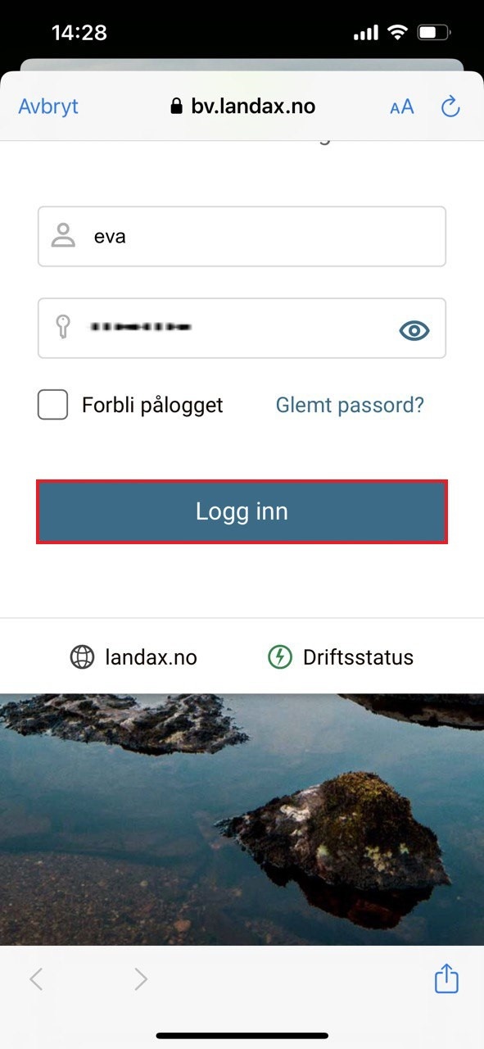Tap the forward arrow in bottom toolbar
The width and height of the screenshot is (484, 1049).
click(141, 979)
